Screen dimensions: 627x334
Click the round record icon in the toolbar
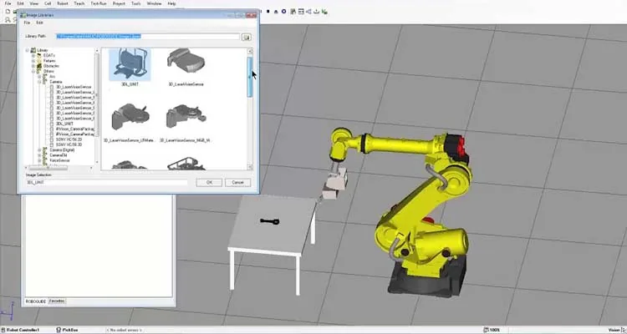click(284, 12)
